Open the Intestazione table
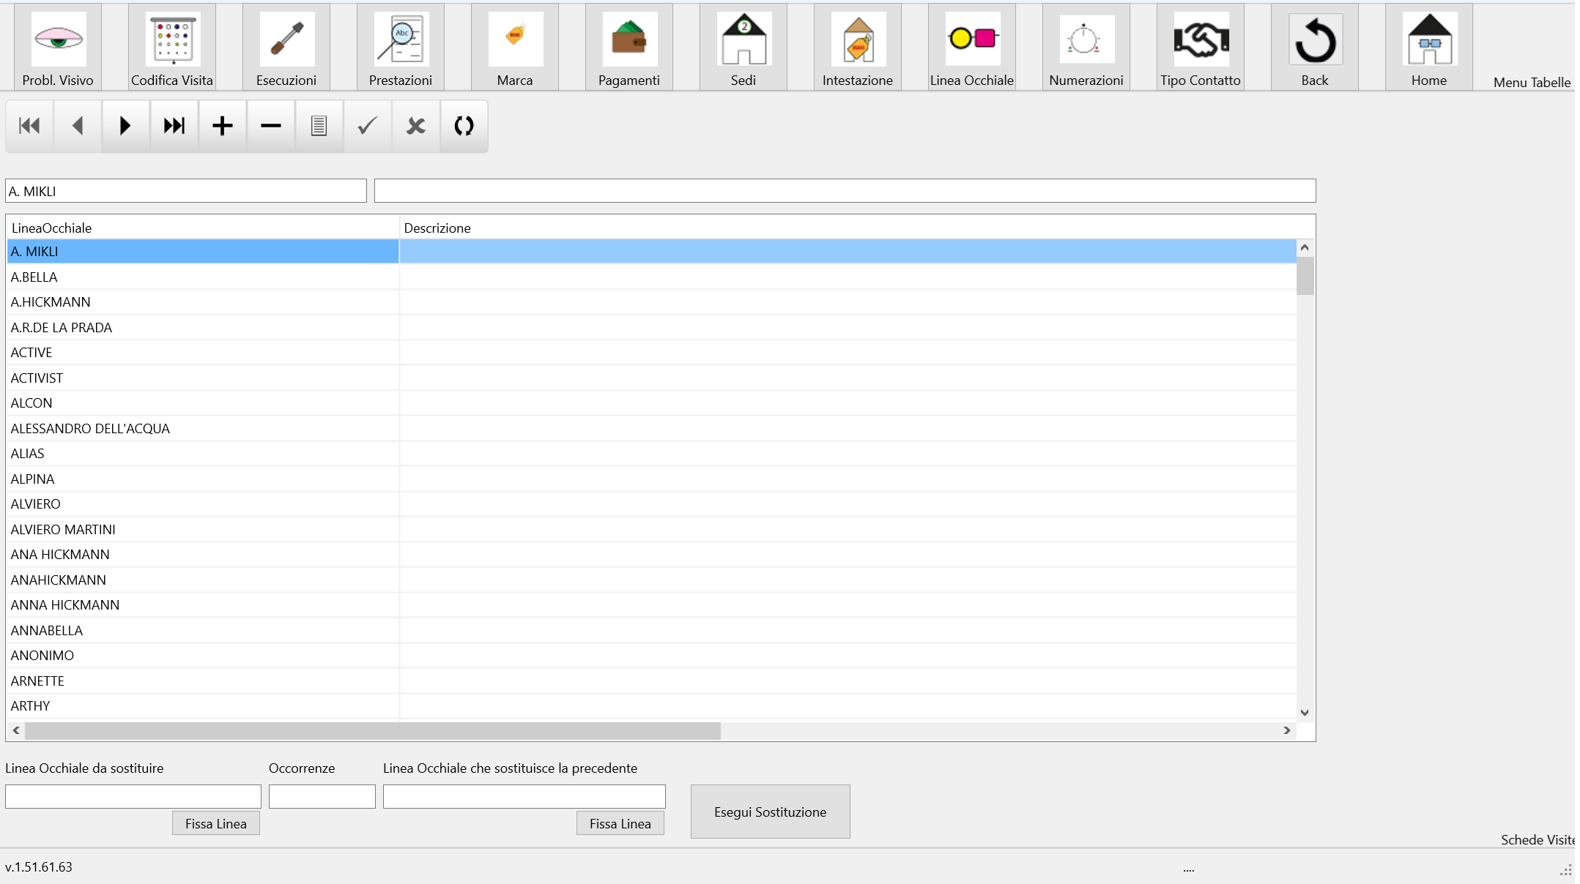 point(858,47)
